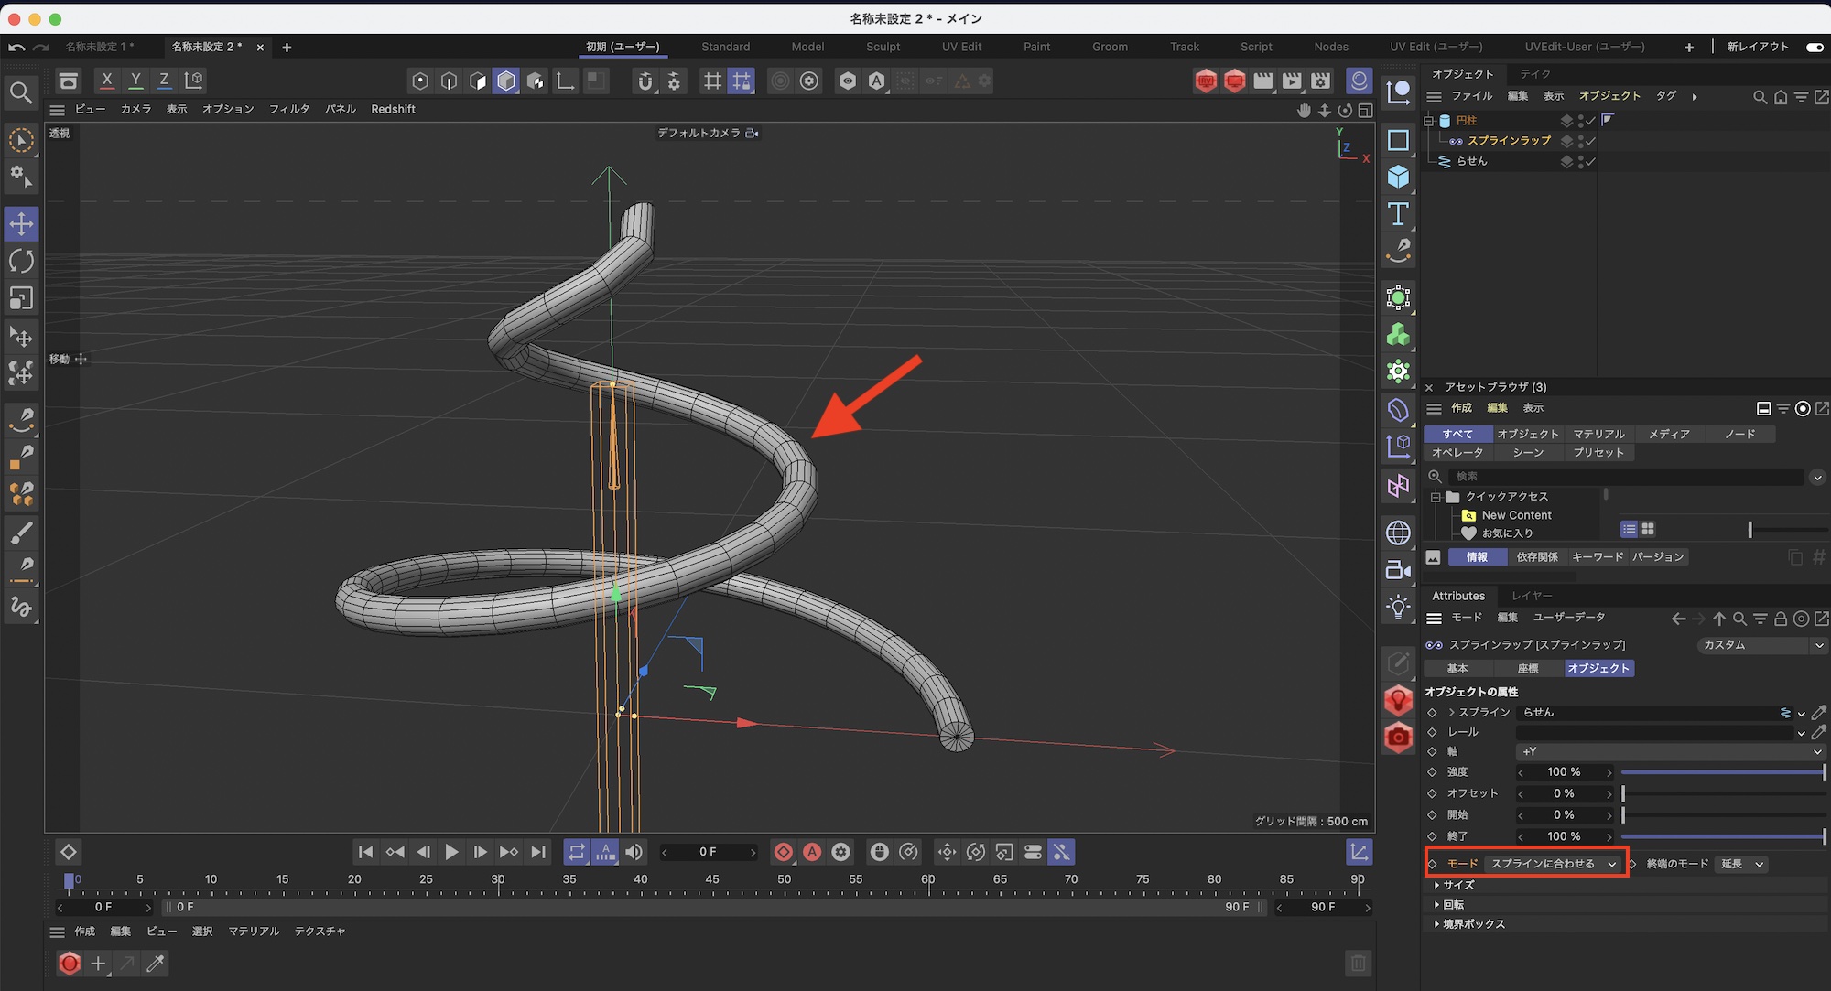Toggle enable checkmark for らせん object
The height and width of the screenshot is (991, 1831).
pos(1591,161)
